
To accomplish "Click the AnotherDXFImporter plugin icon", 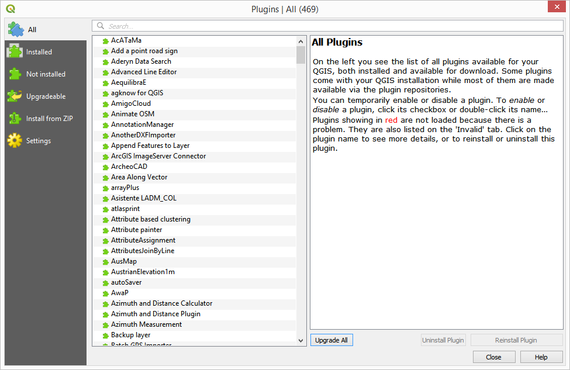I will (x=105, y=136).
